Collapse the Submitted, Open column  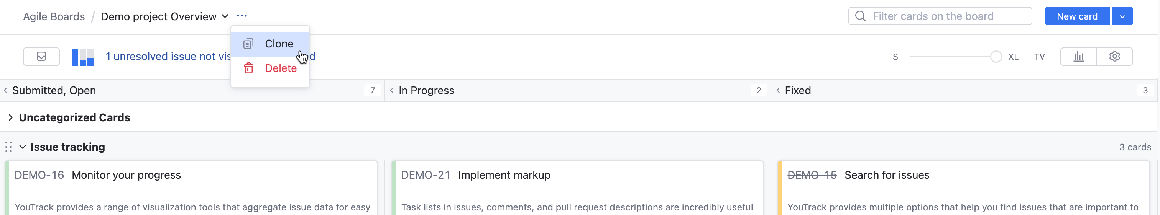click(x=5, y=90)
